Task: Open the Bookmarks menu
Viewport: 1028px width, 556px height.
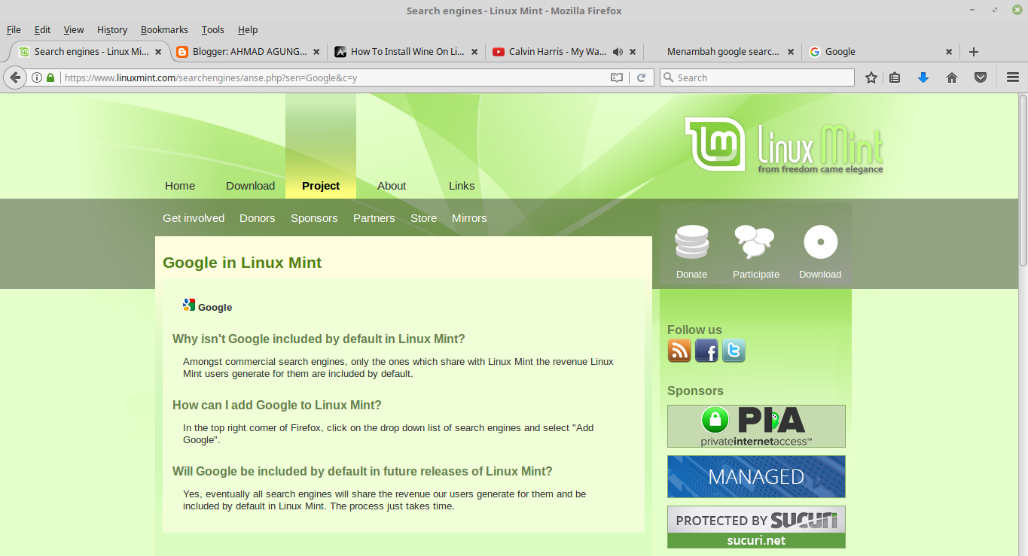Action: tap(164, 29)
